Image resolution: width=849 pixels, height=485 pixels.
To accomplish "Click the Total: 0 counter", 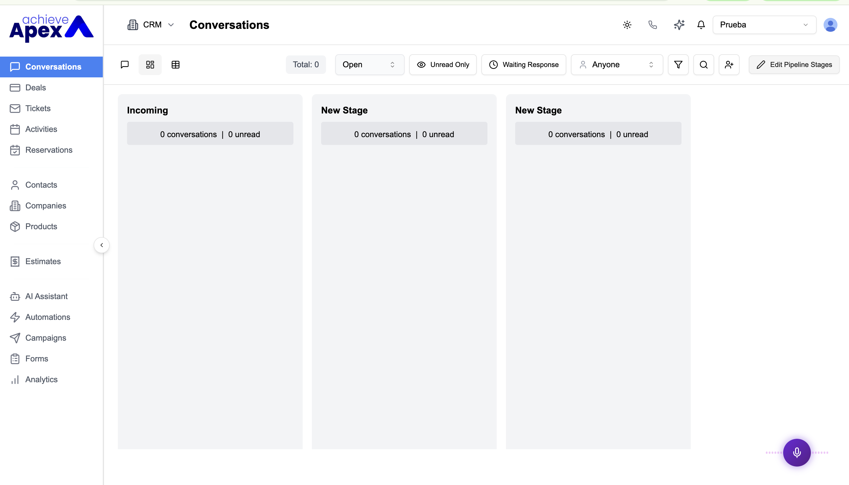I will tap(306, 65).
